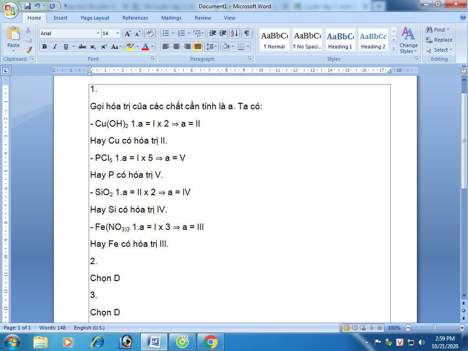Screen dimensions: 468x351
Task: Click the zoom slider handle
Action: [435, 328]
